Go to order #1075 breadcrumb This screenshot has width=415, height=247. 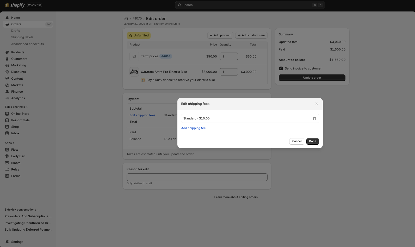click(x=137, y=18)
